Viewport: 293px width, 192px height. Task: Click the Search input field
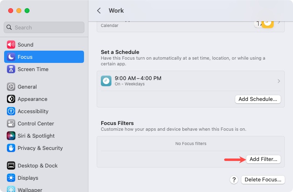point(44,27)
